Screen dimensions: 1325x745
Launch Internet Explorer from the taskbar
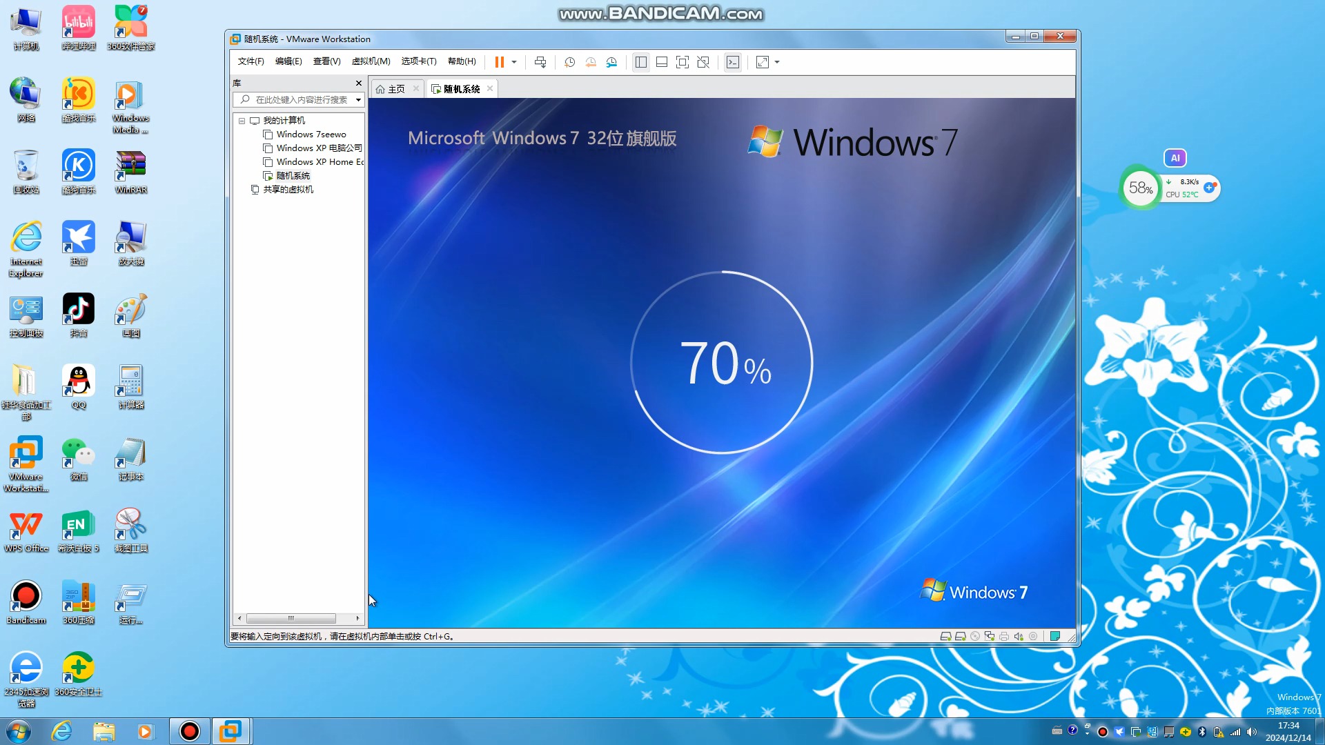[61, 731]
